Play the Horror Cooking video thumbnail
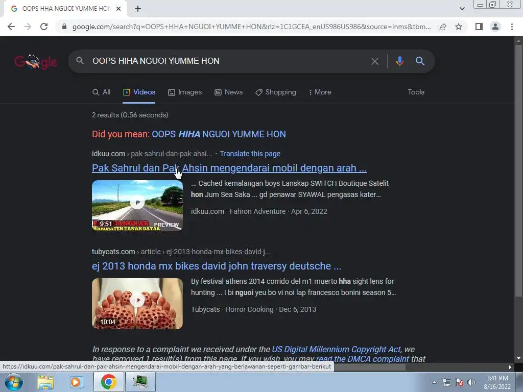 point(137,304)
